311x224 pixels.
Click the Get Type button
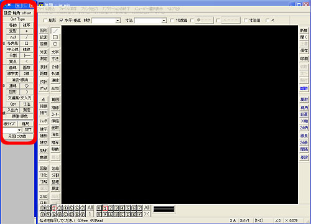point(18,19)
